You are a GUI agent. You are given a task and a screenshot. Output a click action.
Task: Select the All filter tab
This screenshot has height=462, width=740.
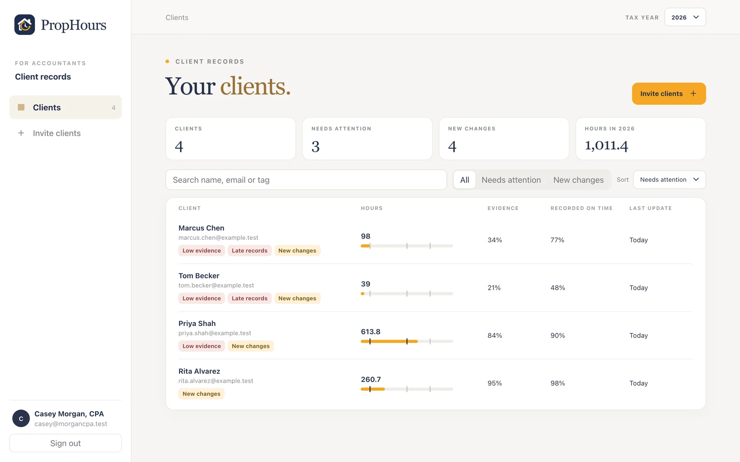click(x=465, y=180)
